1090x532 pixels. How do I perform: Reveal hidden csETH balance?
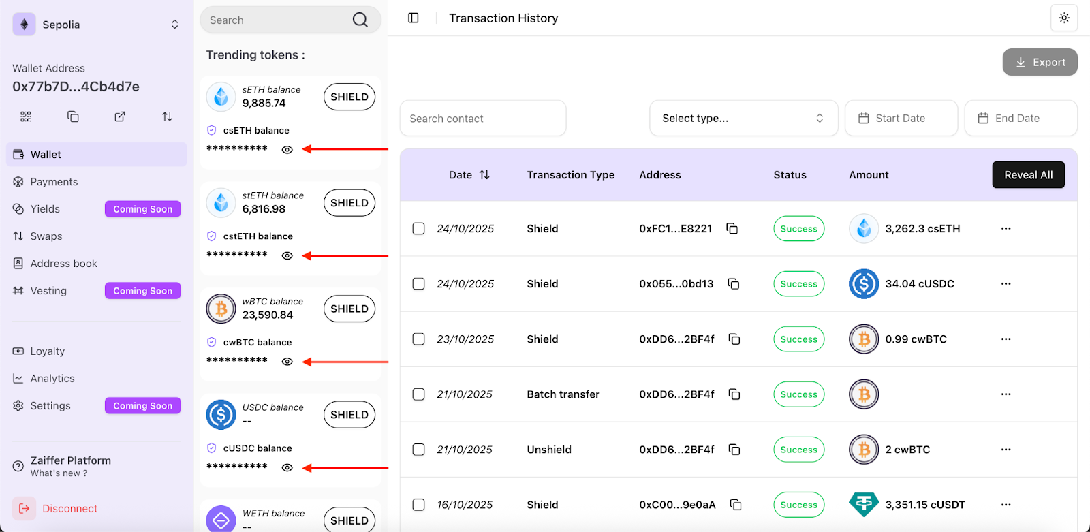click(287, 150)
